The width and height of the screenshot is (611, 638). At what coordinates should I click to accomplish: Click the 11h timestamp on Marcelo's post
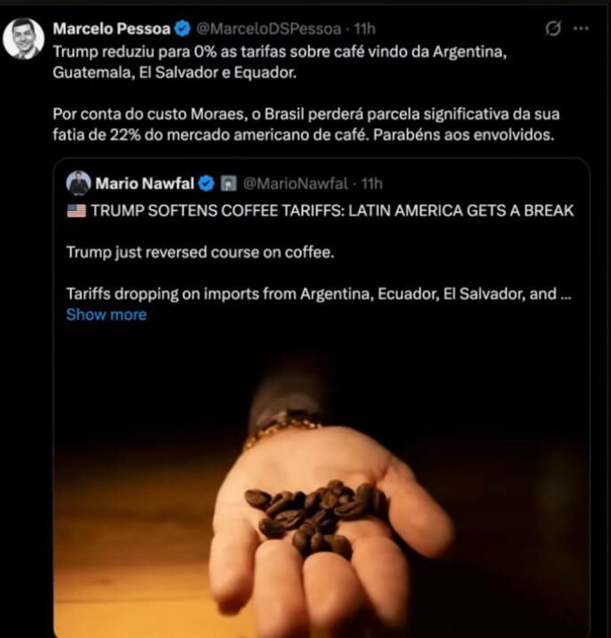(364, 29)
